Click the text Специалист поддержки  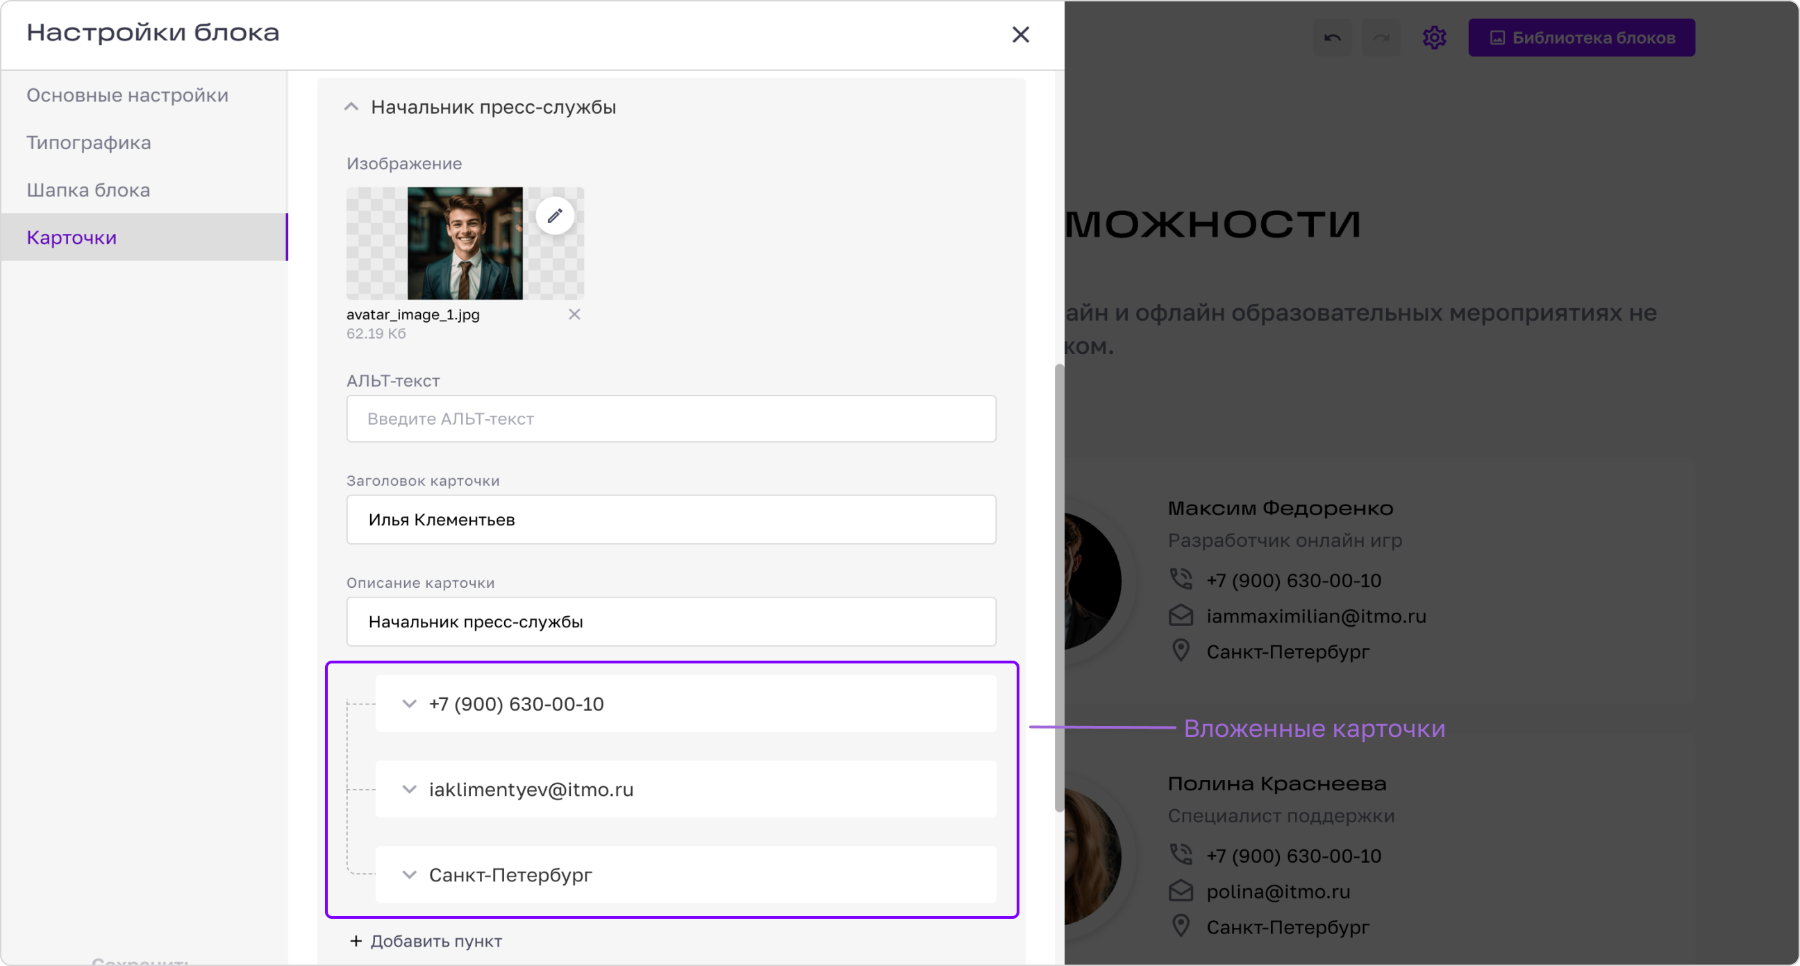(1281, 816)
